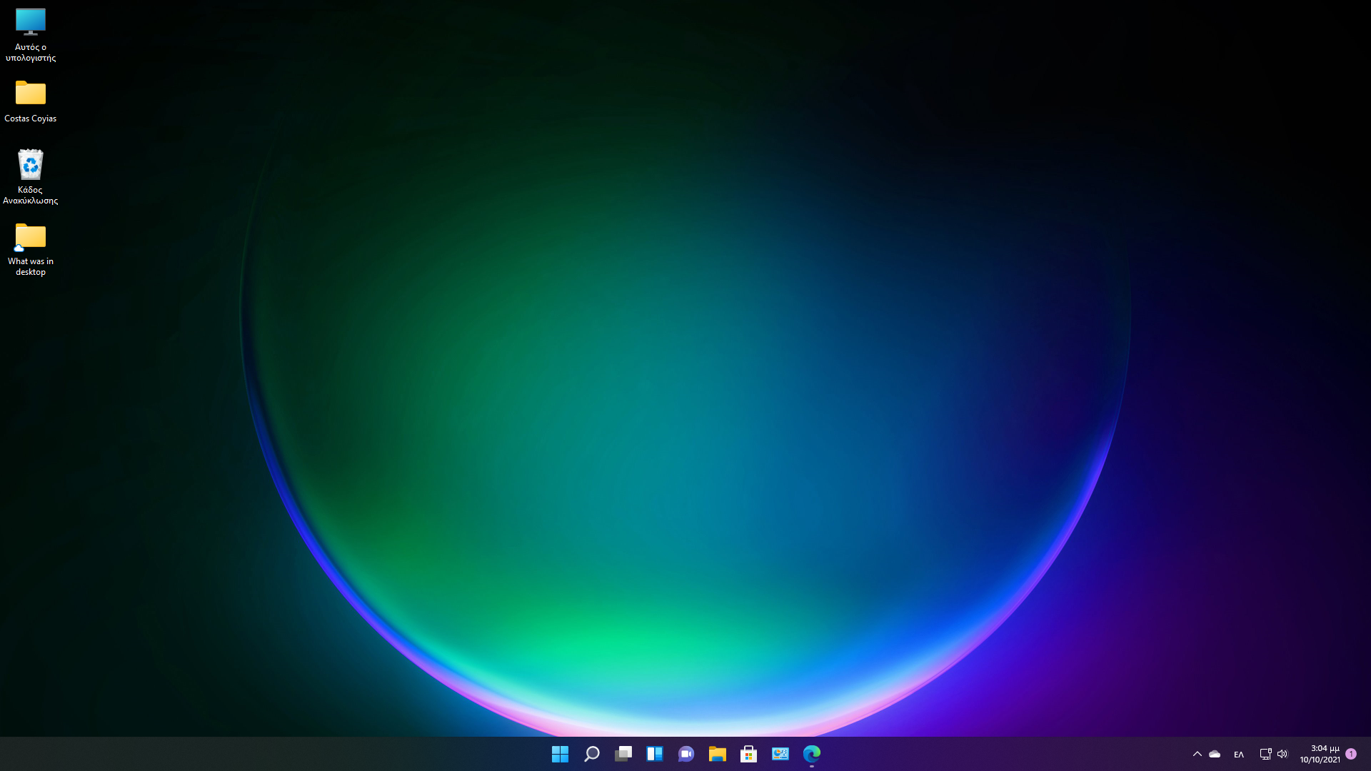Open the ΕΛ language input switcher
1371x771 pixels.
pos(1239,755)
